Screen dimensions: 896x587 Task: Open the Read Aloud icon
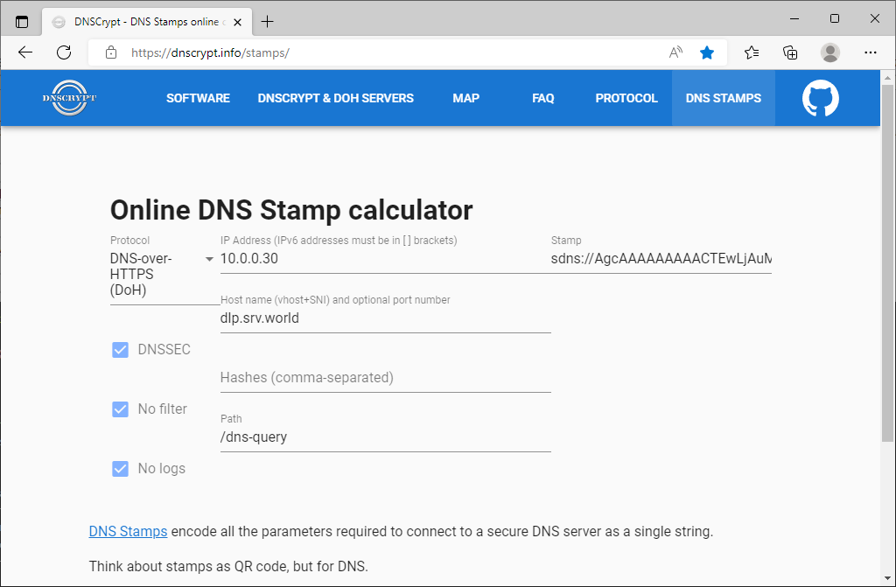[x=675, y=52]
